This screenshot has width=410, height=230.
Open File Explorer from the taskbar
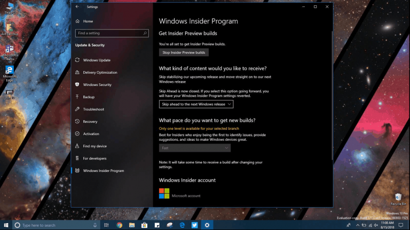click(x=132, y=225)
